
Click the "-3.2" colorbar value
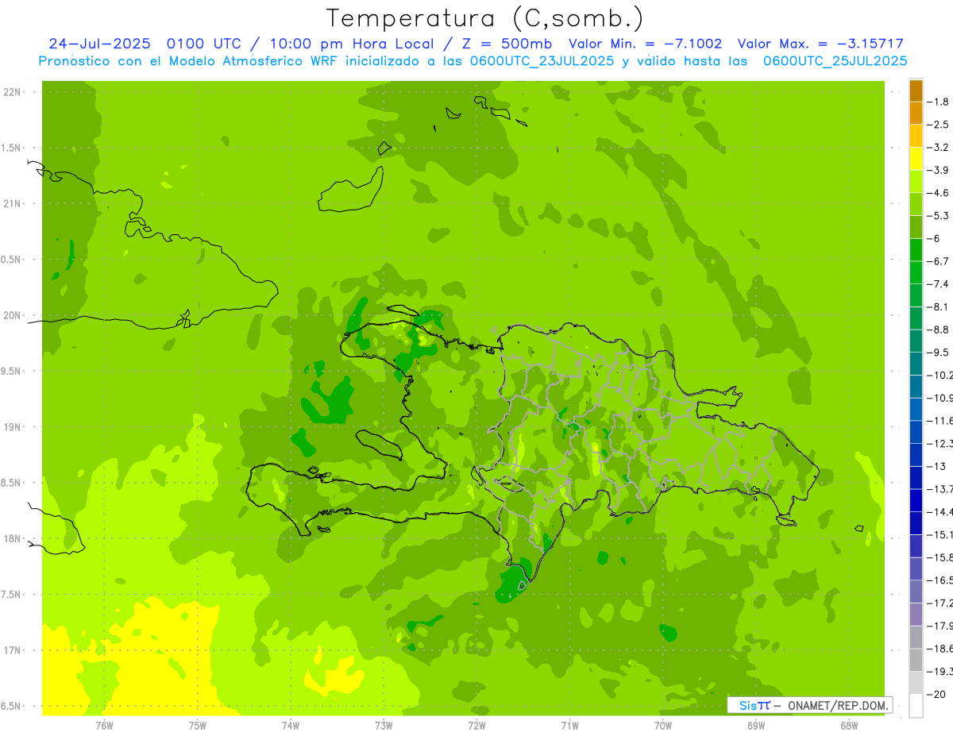(938, 148)
